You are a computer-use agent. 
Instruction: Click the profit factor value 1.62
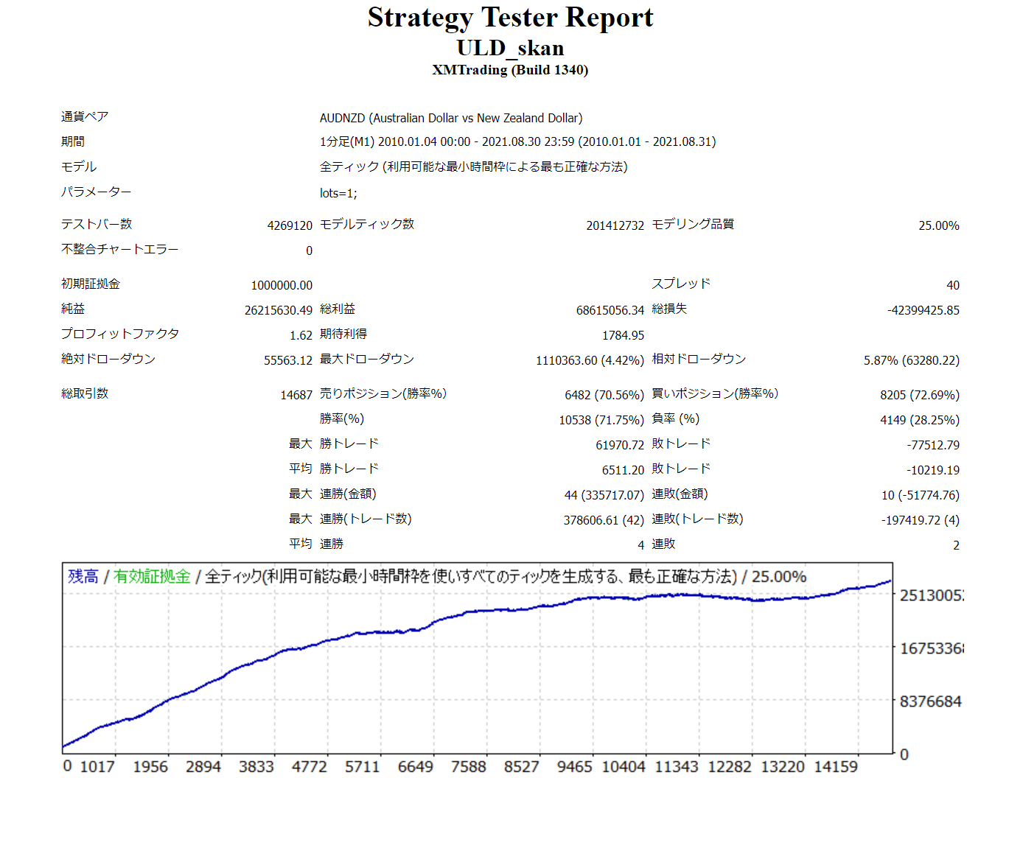(x=301, y=335)
